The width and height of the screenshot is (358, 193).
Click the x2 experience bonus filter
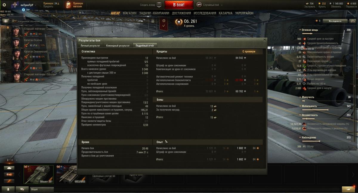(9, 174)
